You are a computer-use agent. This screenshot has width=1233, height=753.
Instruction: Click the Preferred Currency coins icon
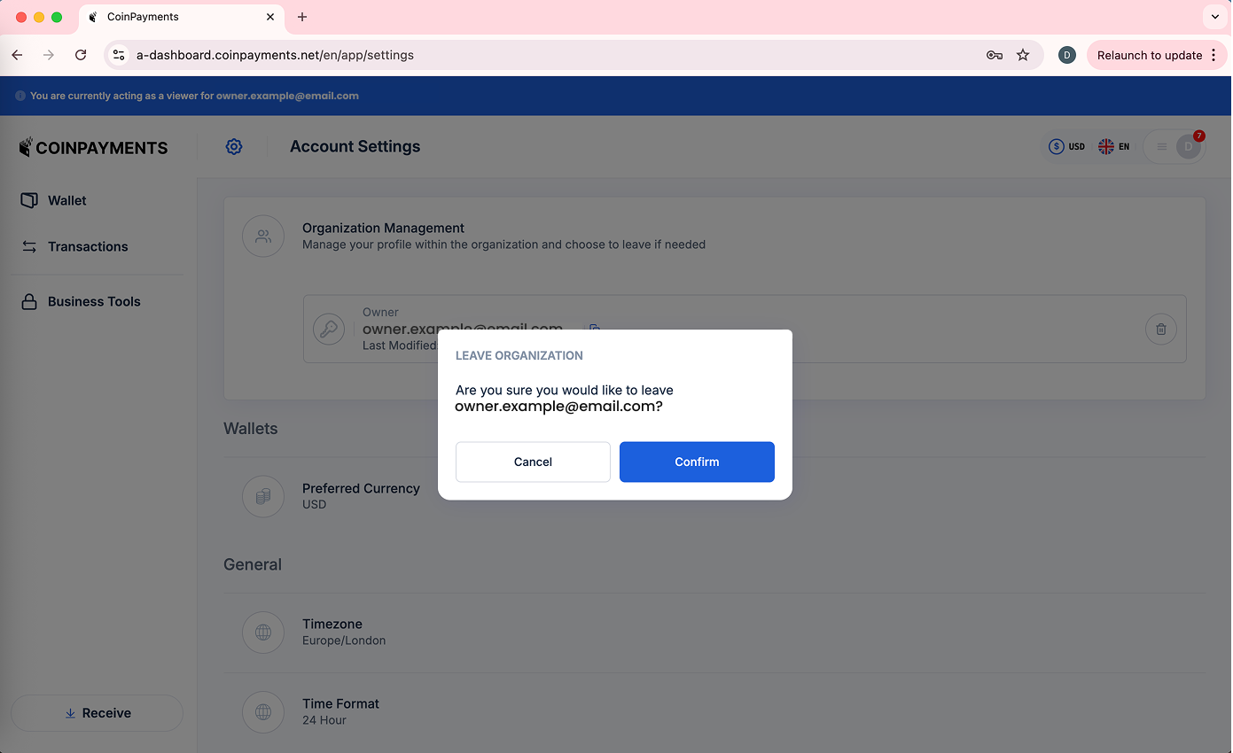[263, 496]
